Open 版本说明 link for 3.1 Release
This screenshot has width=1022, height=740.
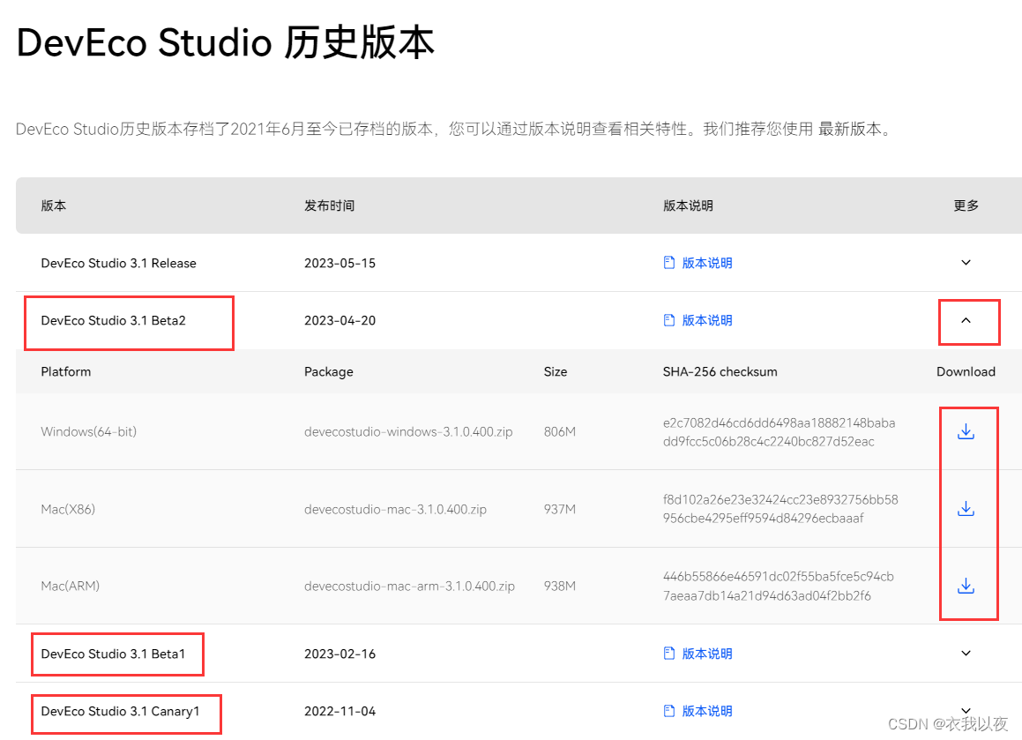[707, 263]
